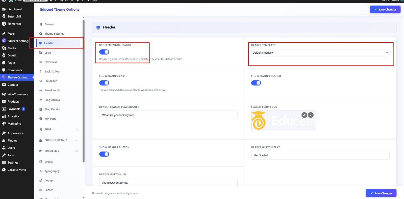This screenshot has width=404, height=199.
Task: Click the WooCommerce logo icon
Action: 4,94
